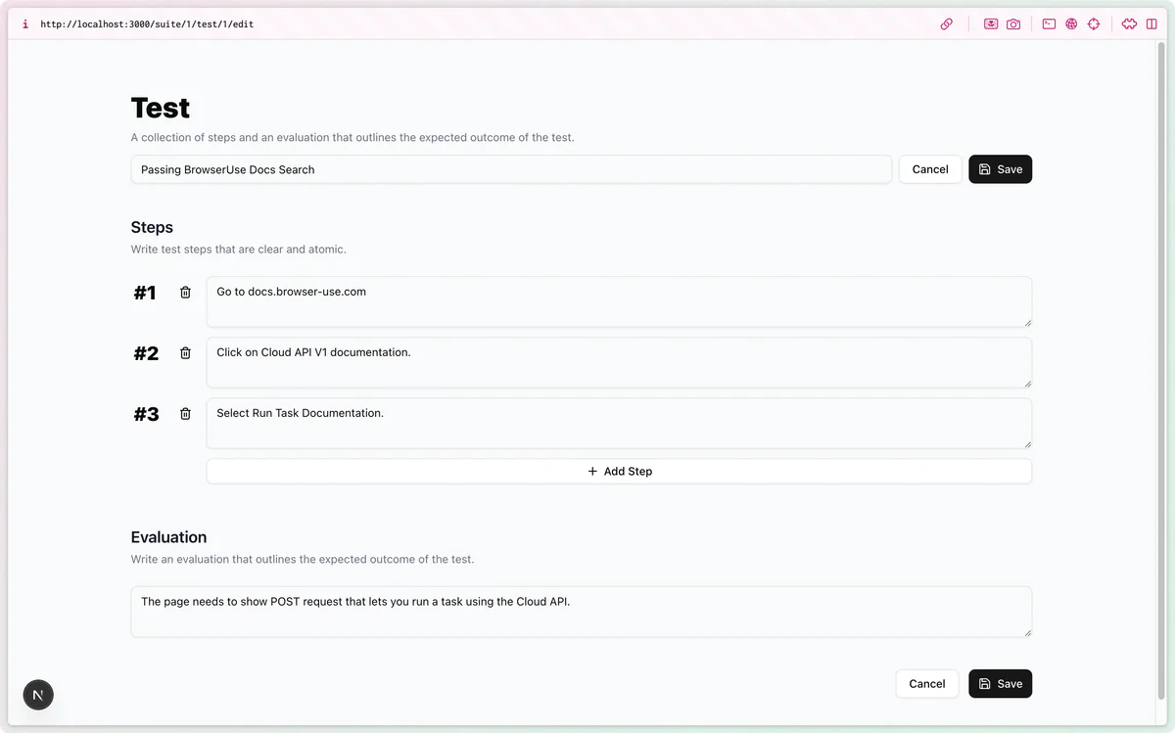Select the camera screenshot icon
1175x733 pixels.
point(1013,23)
